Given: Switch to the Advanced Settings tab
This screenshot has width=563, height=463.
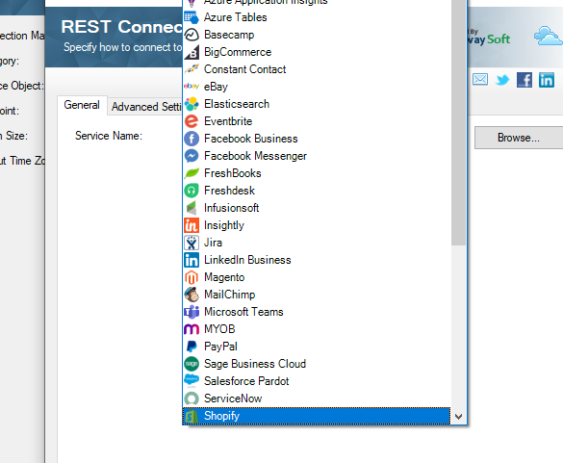Looking at the screenshot, I should (x=145, y=107).
